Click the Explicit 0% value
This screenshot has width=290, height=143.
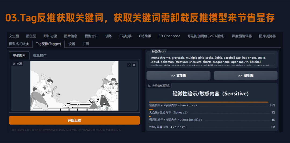click(x=273, y=127)
